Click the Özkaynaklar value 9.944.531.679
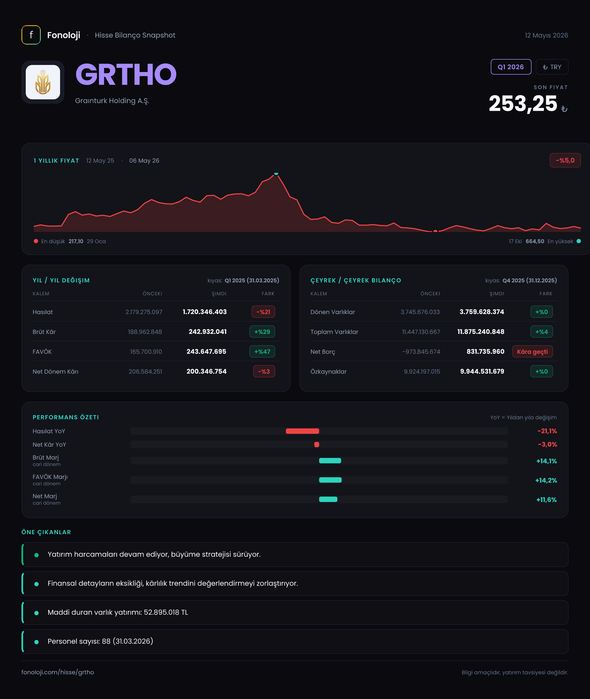Screen dimensions: 590x699 tap(482, 371)
